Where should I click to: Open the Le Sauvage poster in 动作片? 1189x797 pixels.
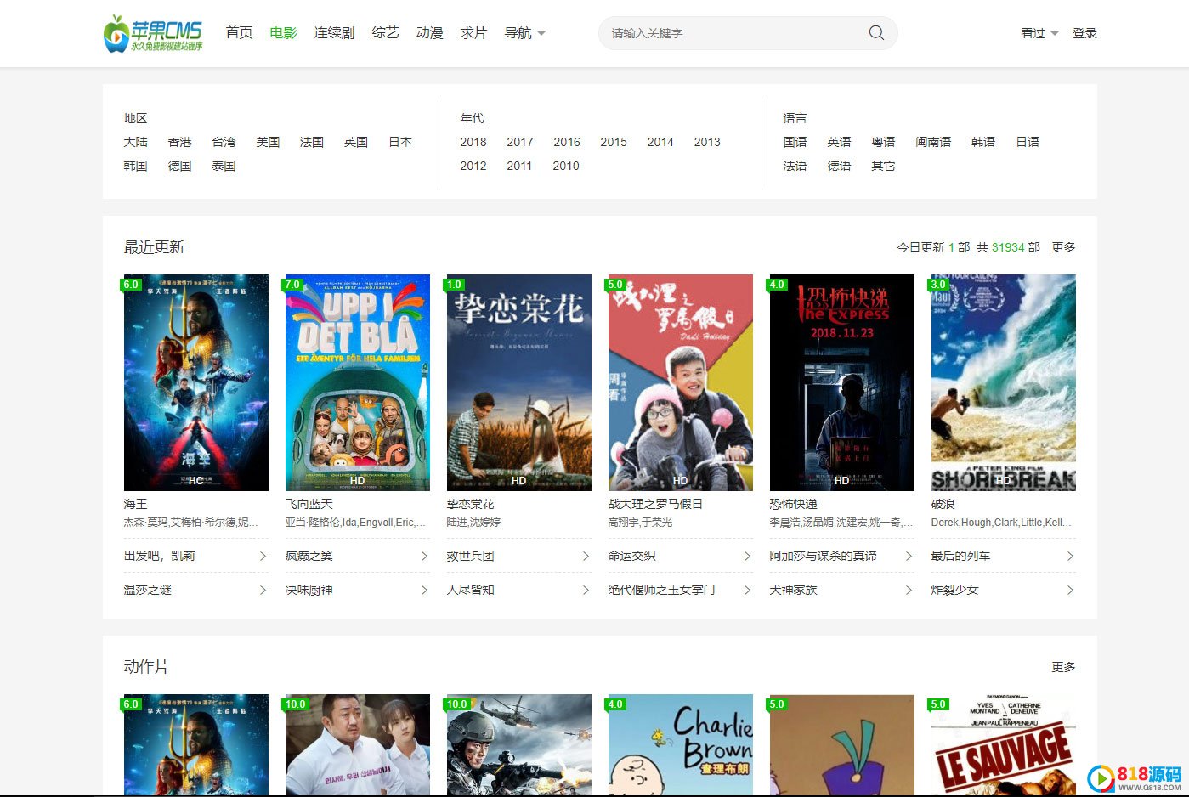tap(1004, 745)
